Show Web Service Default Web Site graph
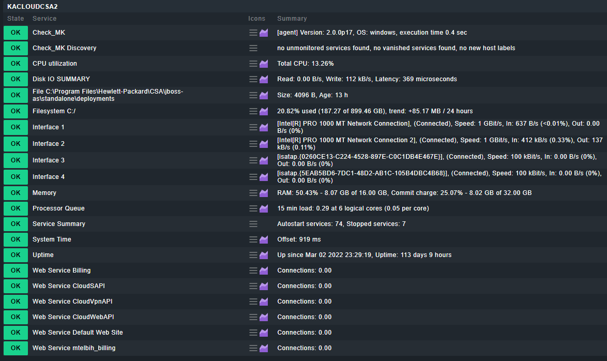This screenshot has width=607, height=361. (x=264, y=333)
